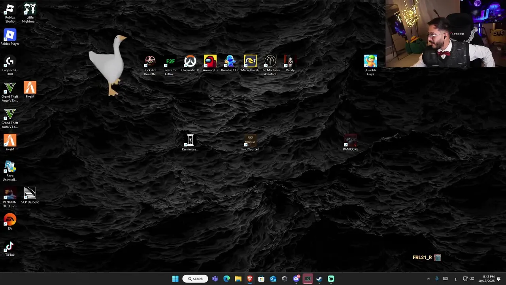Select TikTok desktop icon
506x285 pixels.
(x=10, y=249)
